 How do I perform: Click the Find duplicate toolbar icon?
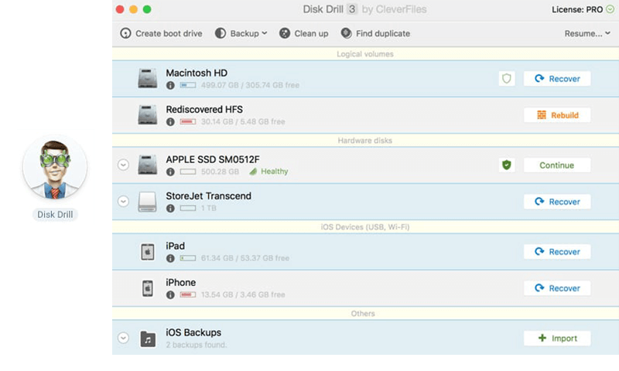tap(346, 33)
